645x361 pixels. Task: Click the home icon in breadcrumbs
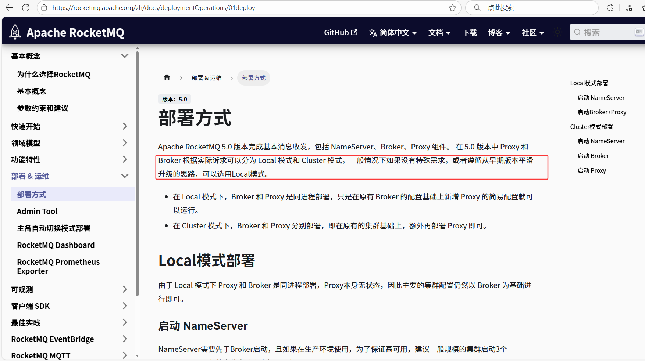[x=167, y=77]
